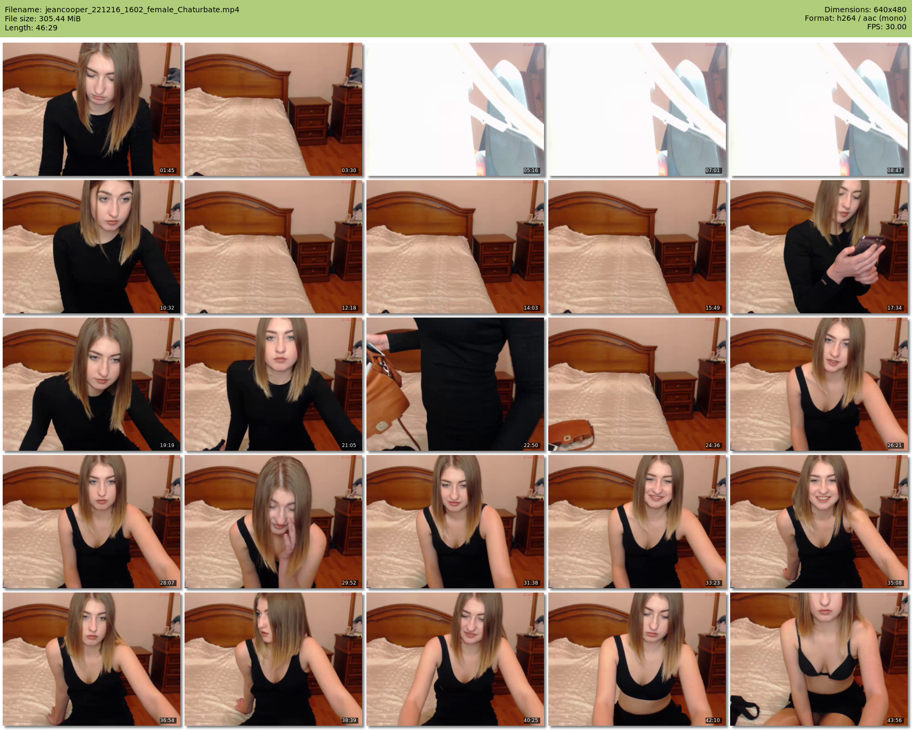Click the Filename line ending in Chaturbate.mp4
The image size is (912, 730).
coord(122,10)
